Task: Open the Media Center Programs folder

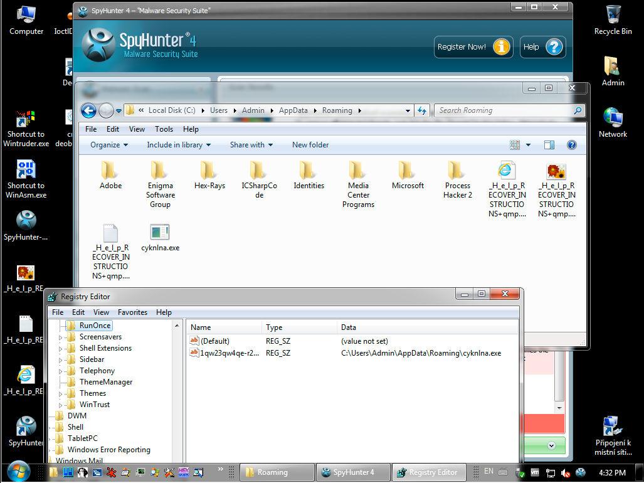Action: (358, 185)
